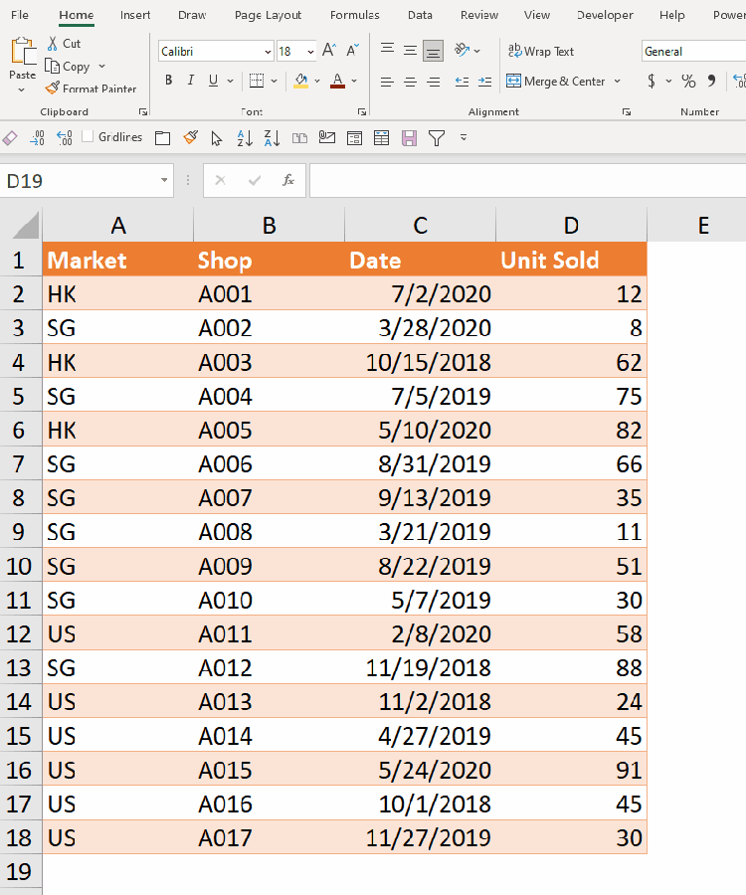
Task: Expand the Name Box dropdown arrow
Action: [x=164, y=181]
